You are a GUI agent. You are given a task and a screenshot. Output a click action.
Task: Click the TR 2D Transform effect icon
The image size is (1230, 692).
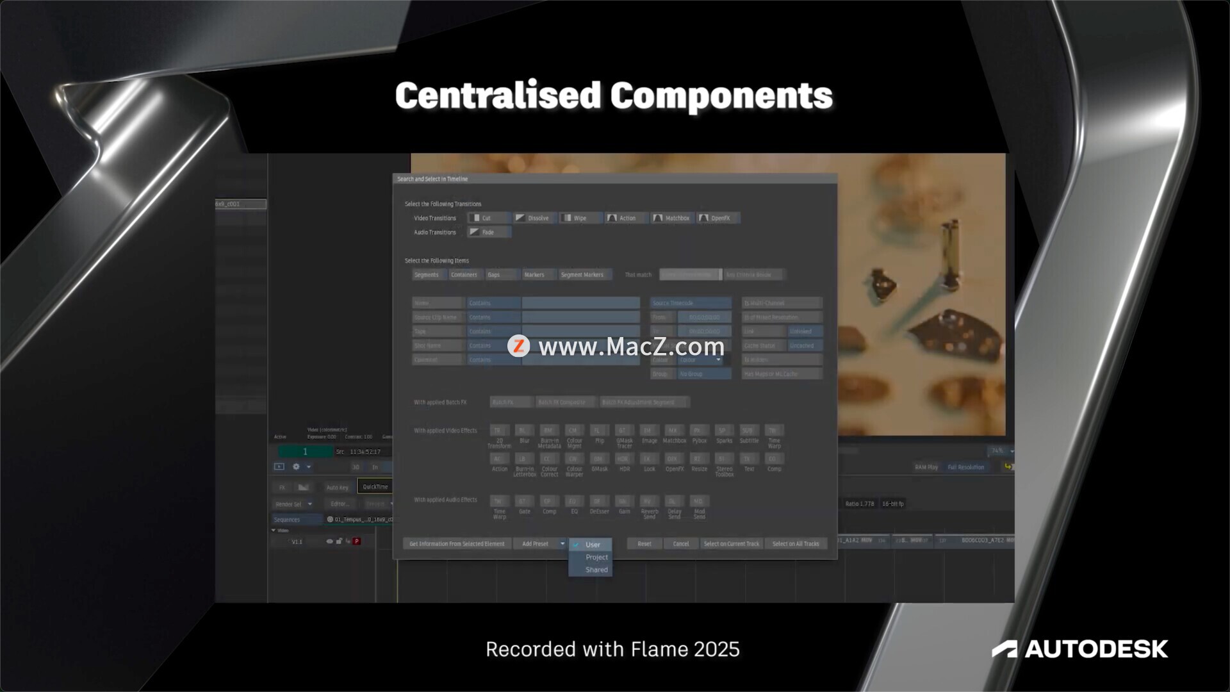pyautogui.click(x=499, y=431)
